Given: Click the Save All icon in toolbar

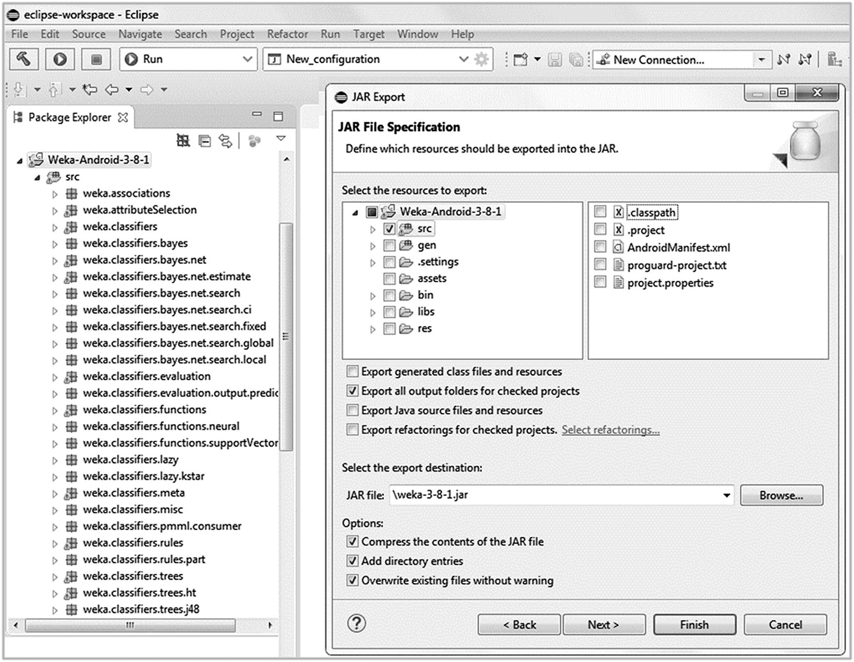Looking at the screenshot, I should tap(576, 60).
